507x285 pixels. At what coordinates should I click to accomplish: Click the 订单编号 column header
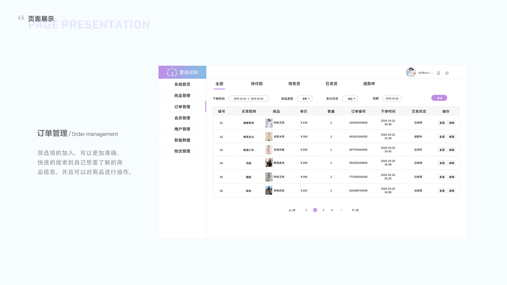point(359,112)
